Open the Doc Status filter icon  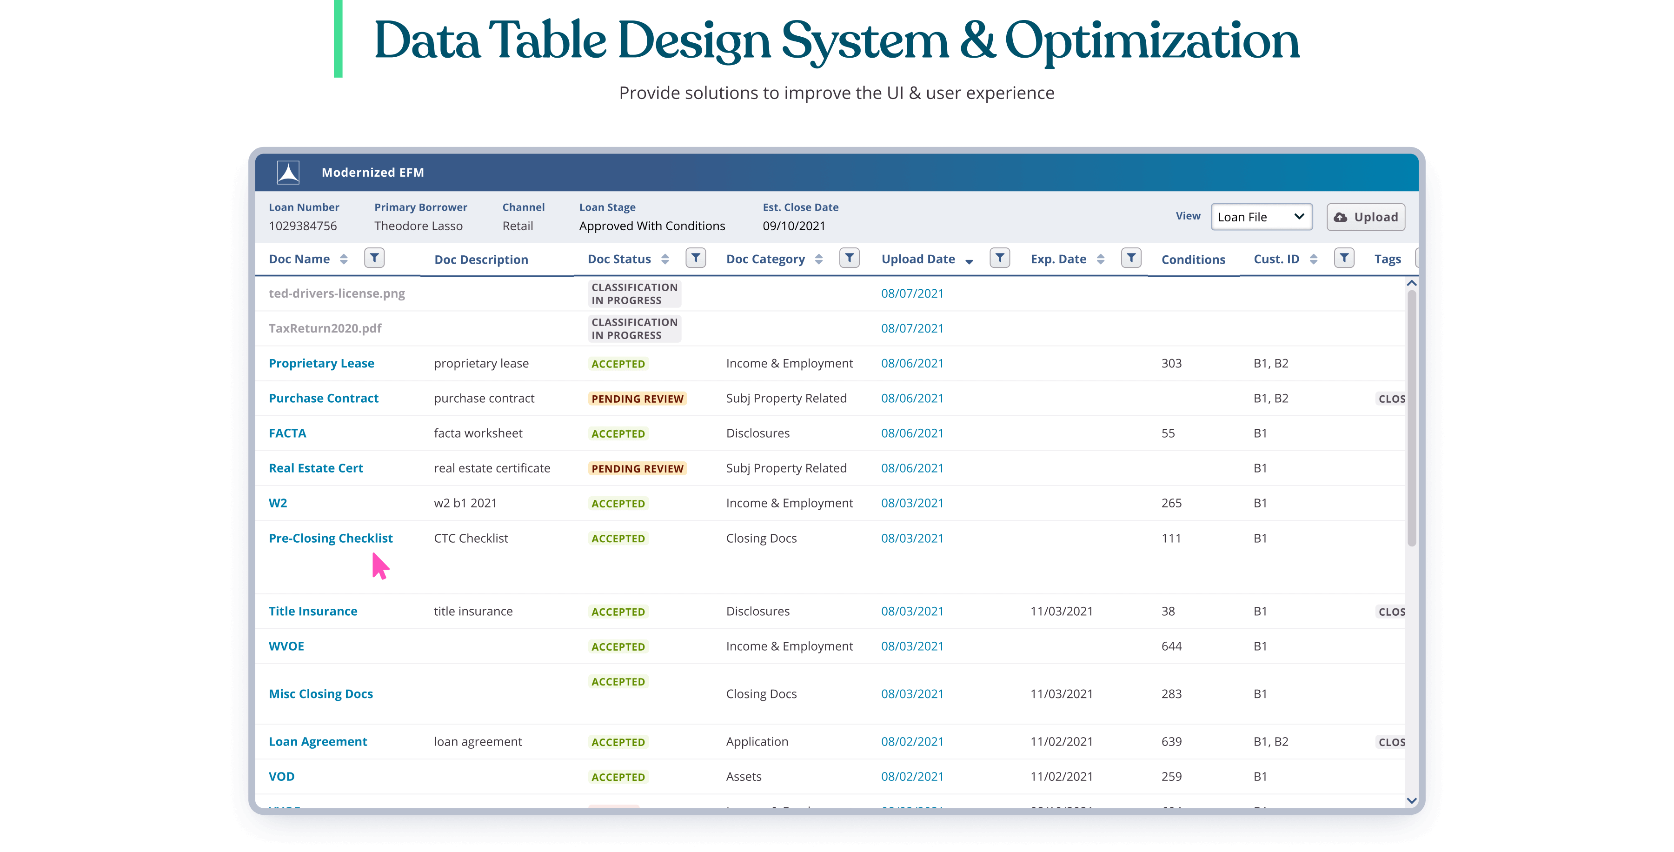[695, 258]
